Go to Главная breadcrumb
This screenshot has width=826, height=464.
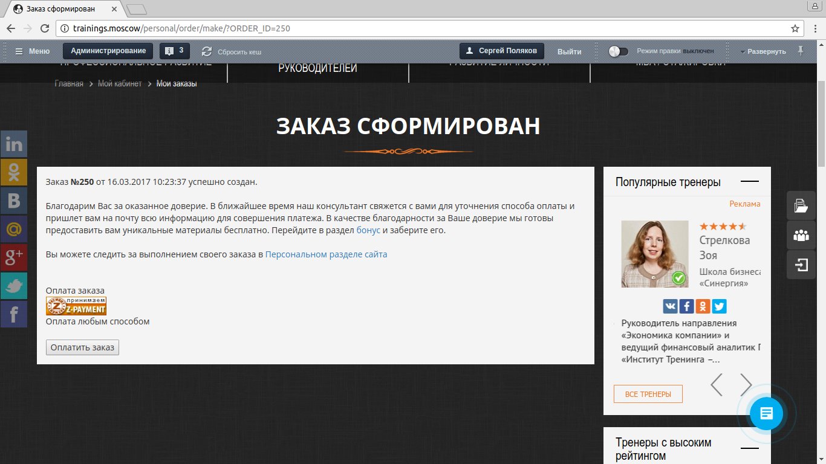point(69,83)
